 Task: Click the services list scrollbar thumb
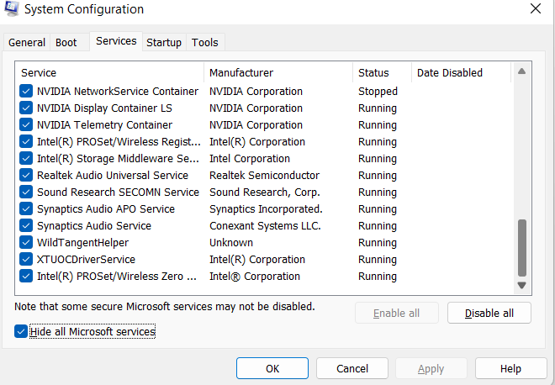(521, 248)
